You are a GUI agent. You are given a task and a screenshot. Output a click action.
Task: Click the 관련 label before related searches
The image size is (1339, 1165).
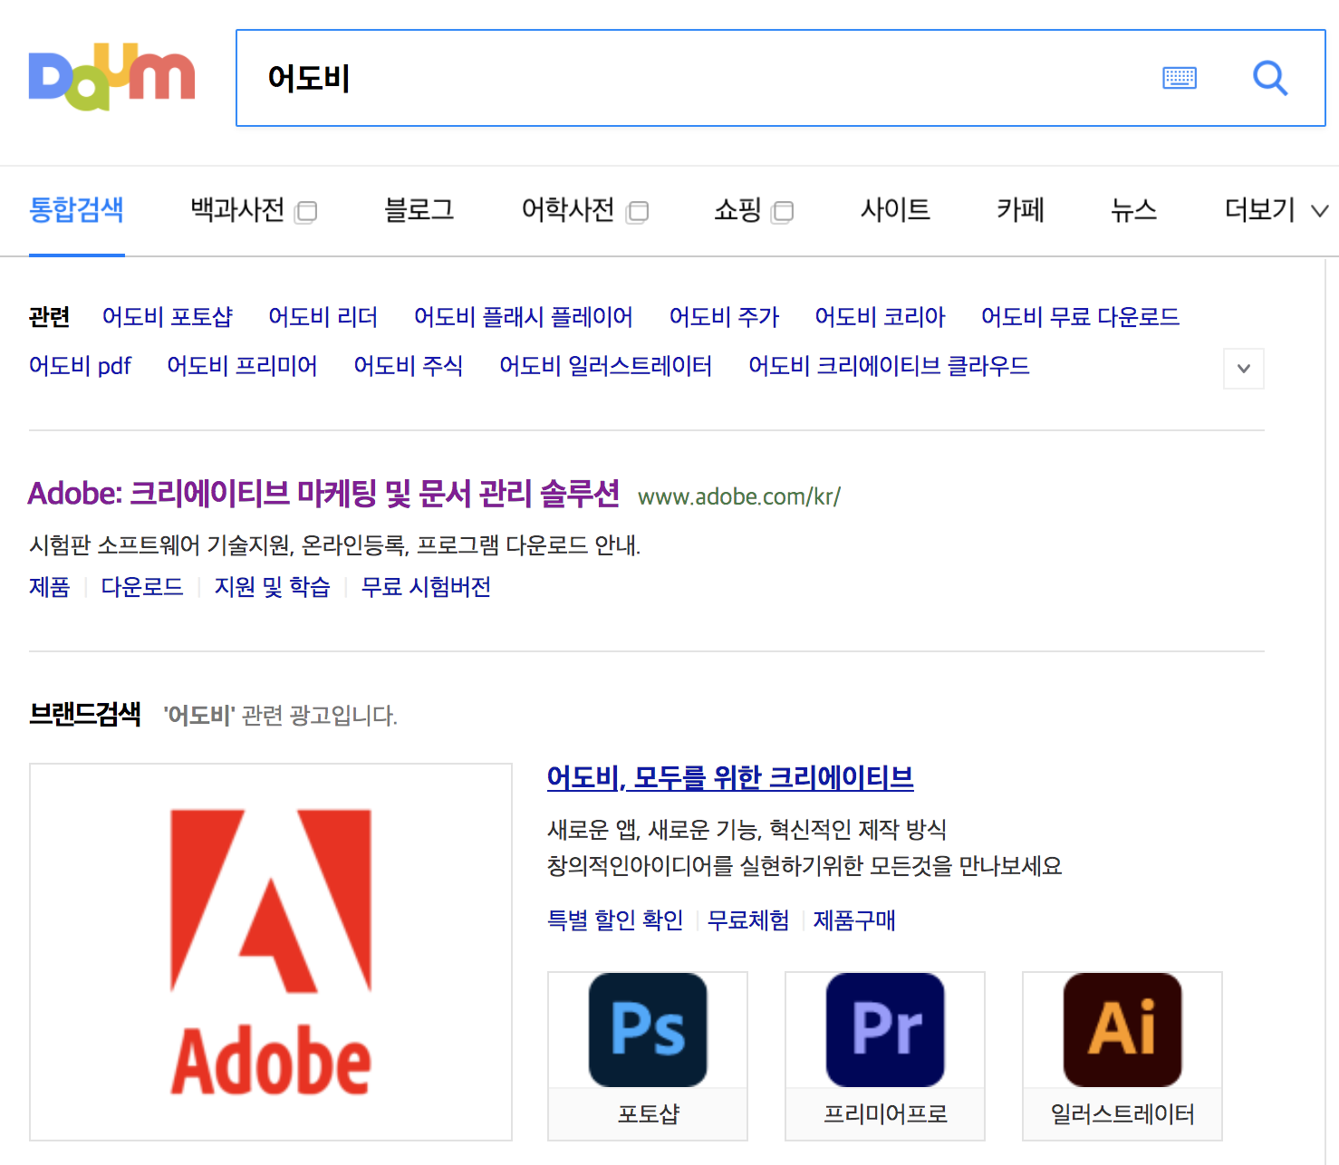coord(49,317)
